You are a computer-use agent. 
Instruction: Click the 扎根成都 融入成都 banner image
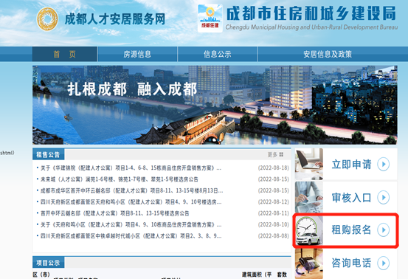pos(215,105)
